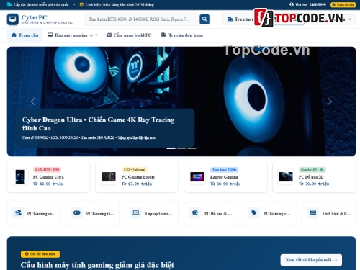Click the search magnifier button
Viewport: 360px width, 270px height.
click(x=204, y=19)
